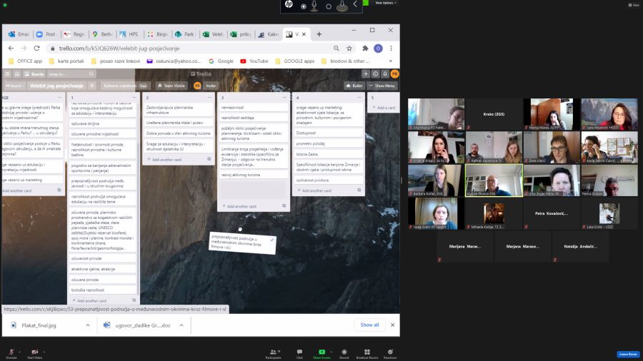Expand the share options arrow next to Share Screen
643x361 pixels.
(x=331, y=352)
